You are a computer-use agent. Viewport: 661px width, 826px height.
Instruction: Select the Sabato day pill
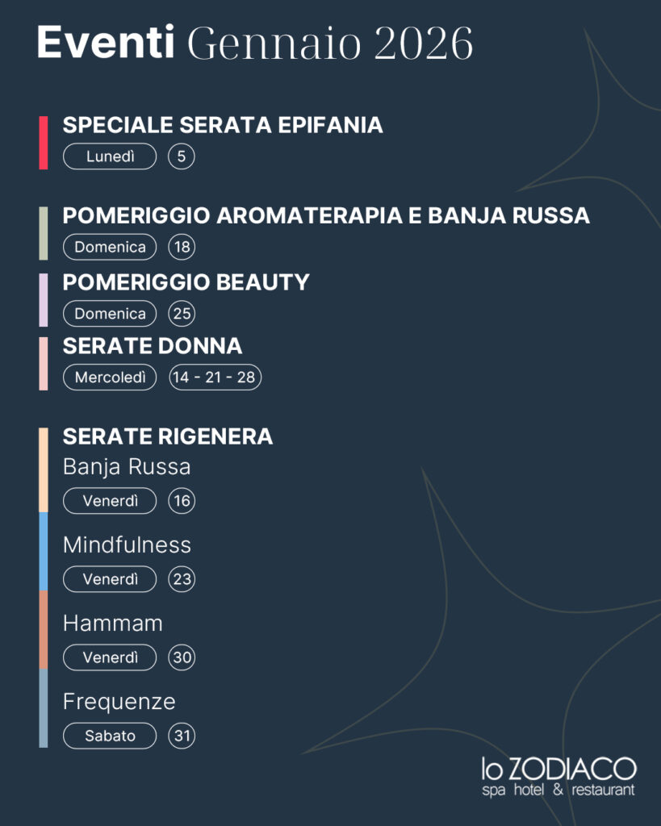[x=110, y=736]
